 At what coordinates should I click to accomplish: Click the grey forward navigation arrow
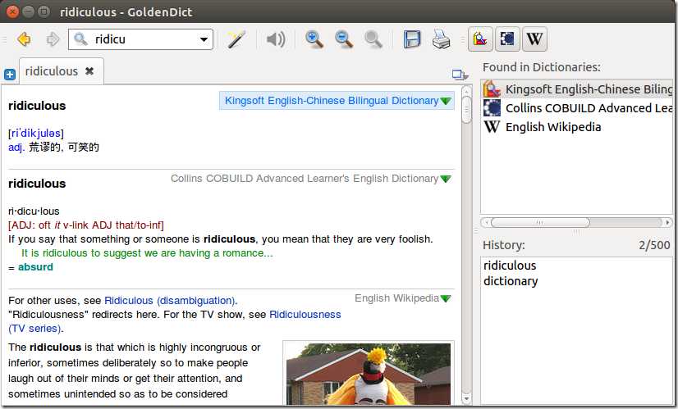tap(53, 39)
